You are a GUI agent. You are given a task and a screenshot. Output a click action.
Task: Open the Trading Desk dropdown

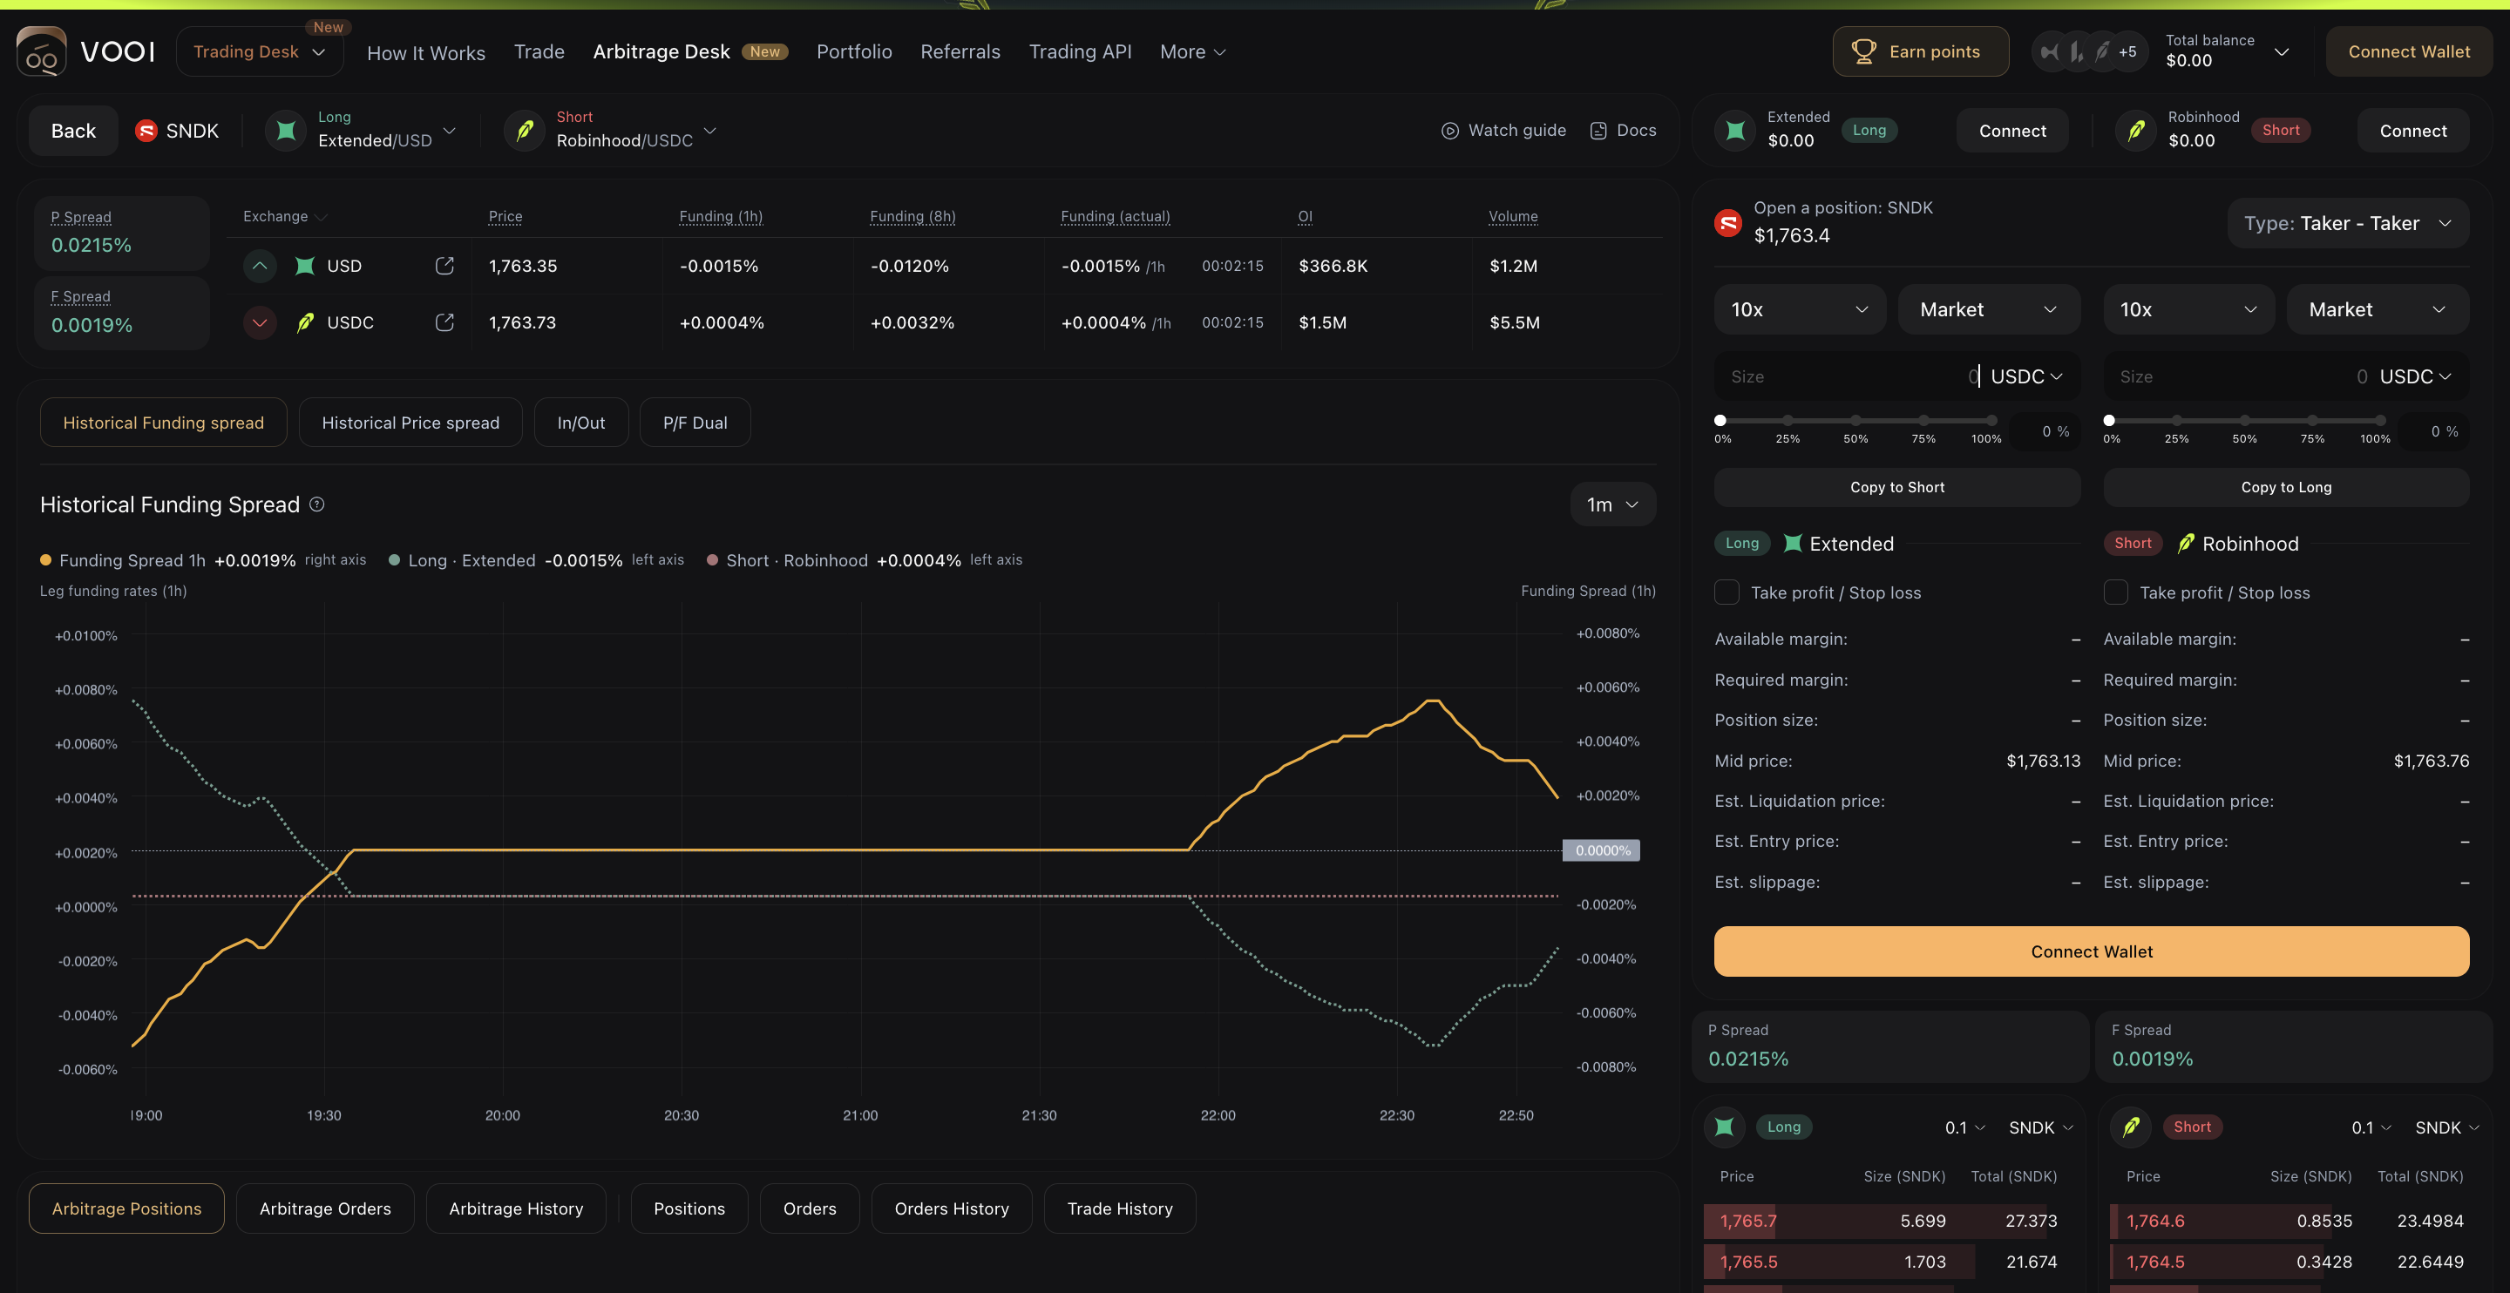point(259,51)
